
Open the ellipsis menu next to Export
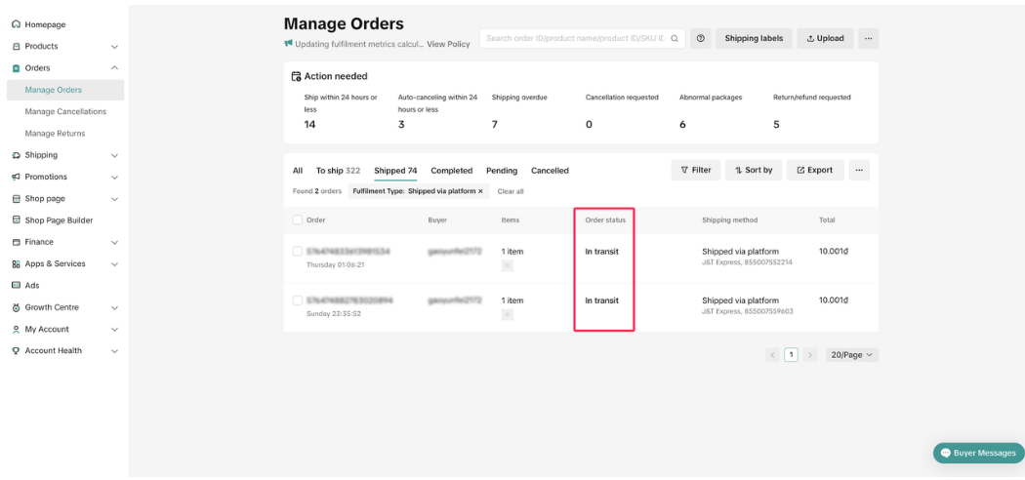pyautogui.click(x=859, y=170)
